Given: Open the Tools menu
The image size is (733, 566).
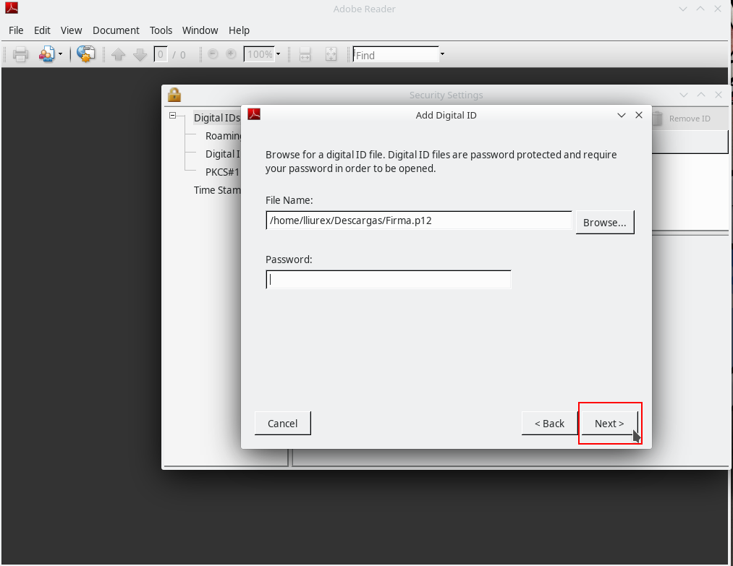Looking at the screenshot, I should pos(161,30).
